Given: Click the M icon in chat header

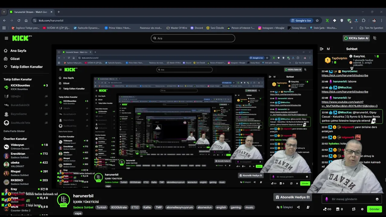Looking at the screenshot, I should coord(328,49).
